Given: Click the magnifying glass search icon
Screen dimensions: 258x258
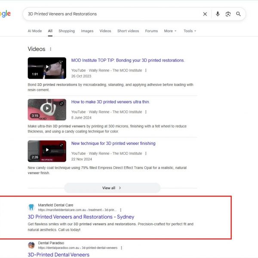Looking at the screenshot, I should (x=238, y=14).
